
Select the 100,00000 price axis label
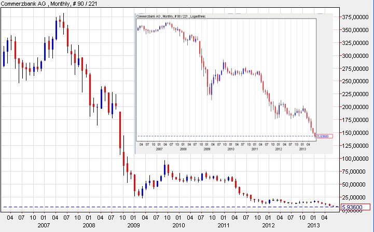(355, 159)
